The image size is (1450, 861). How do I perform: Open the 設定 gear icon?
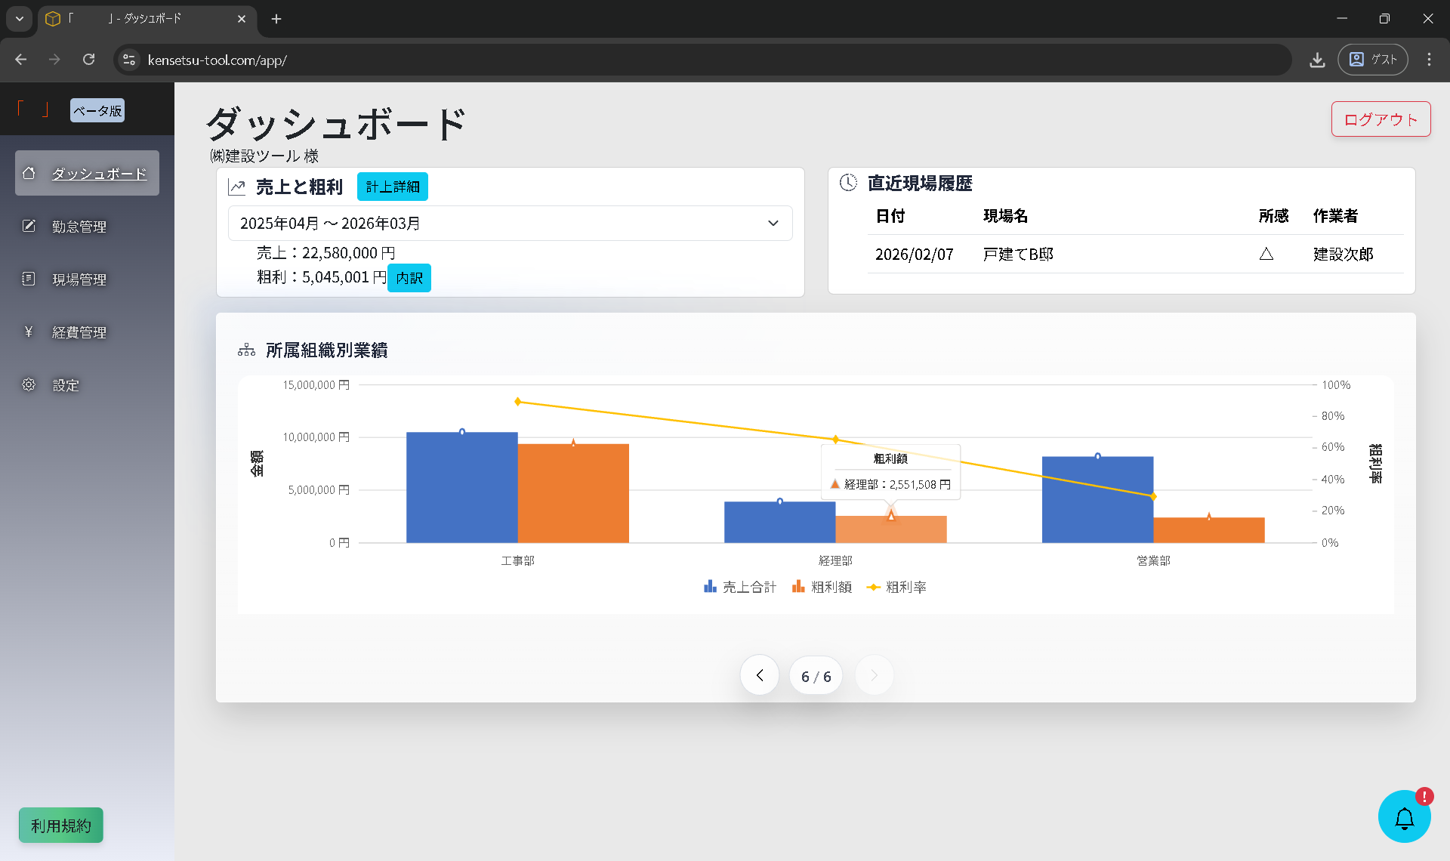click(29, 384)
